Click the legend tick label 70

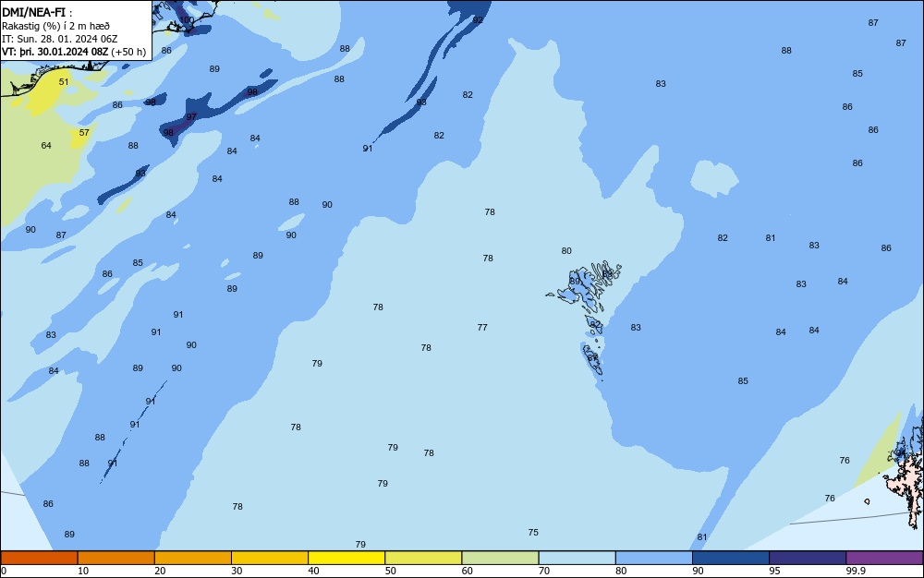click(x=544, y=571)
